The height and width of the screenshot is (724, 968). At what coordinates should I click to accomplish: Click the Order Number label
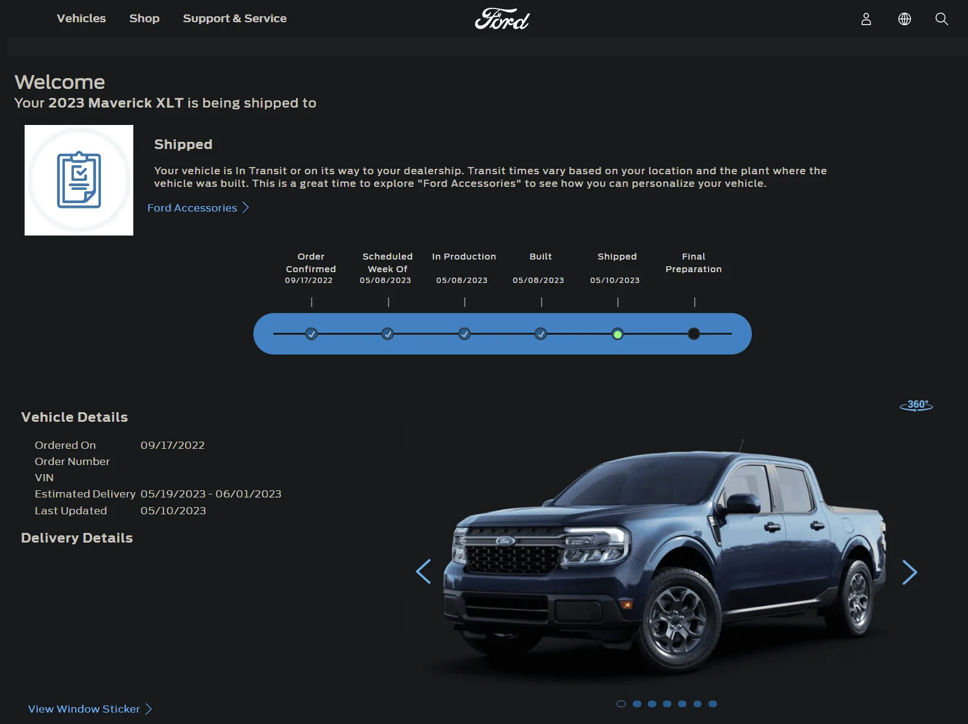[72, 461]
